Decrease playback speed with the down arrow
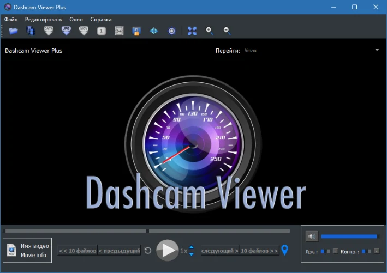Image resolution: width=387 pixels, height=273 pixels. click(192, 254)
